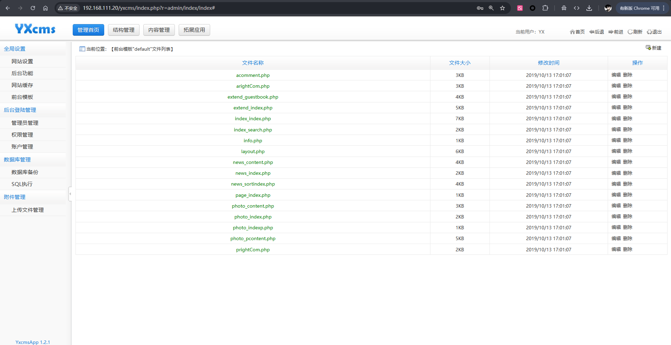
Task: Open the Chrome three-dot menu
Action: [664, 8]
